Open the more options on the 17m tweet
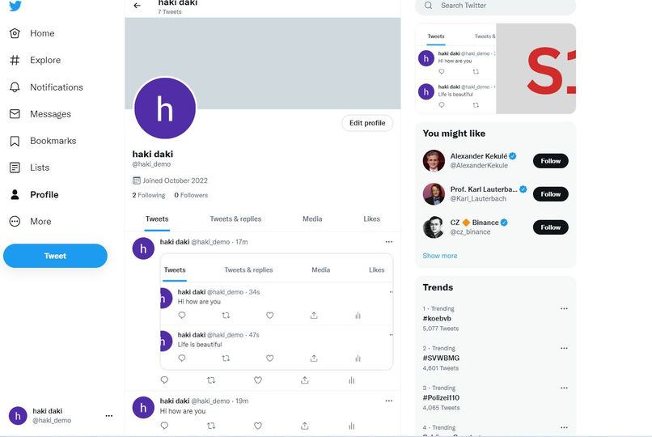This screenshot has height=437, width=652. [x=389, y=242]
